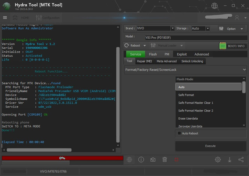
Task: Expand the Option dropdown arrow
Action: (x=242, y=29)
